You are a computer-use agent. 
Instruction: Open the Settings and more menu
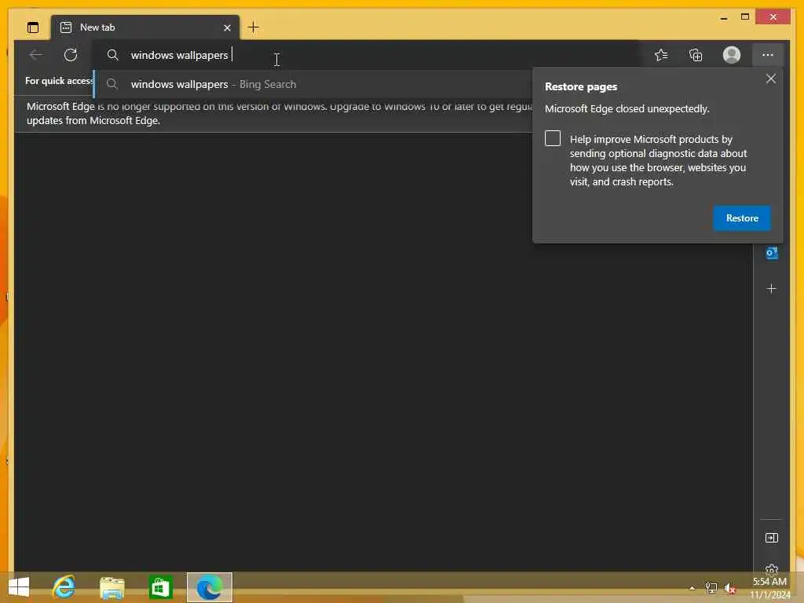[x=768, y=55]
